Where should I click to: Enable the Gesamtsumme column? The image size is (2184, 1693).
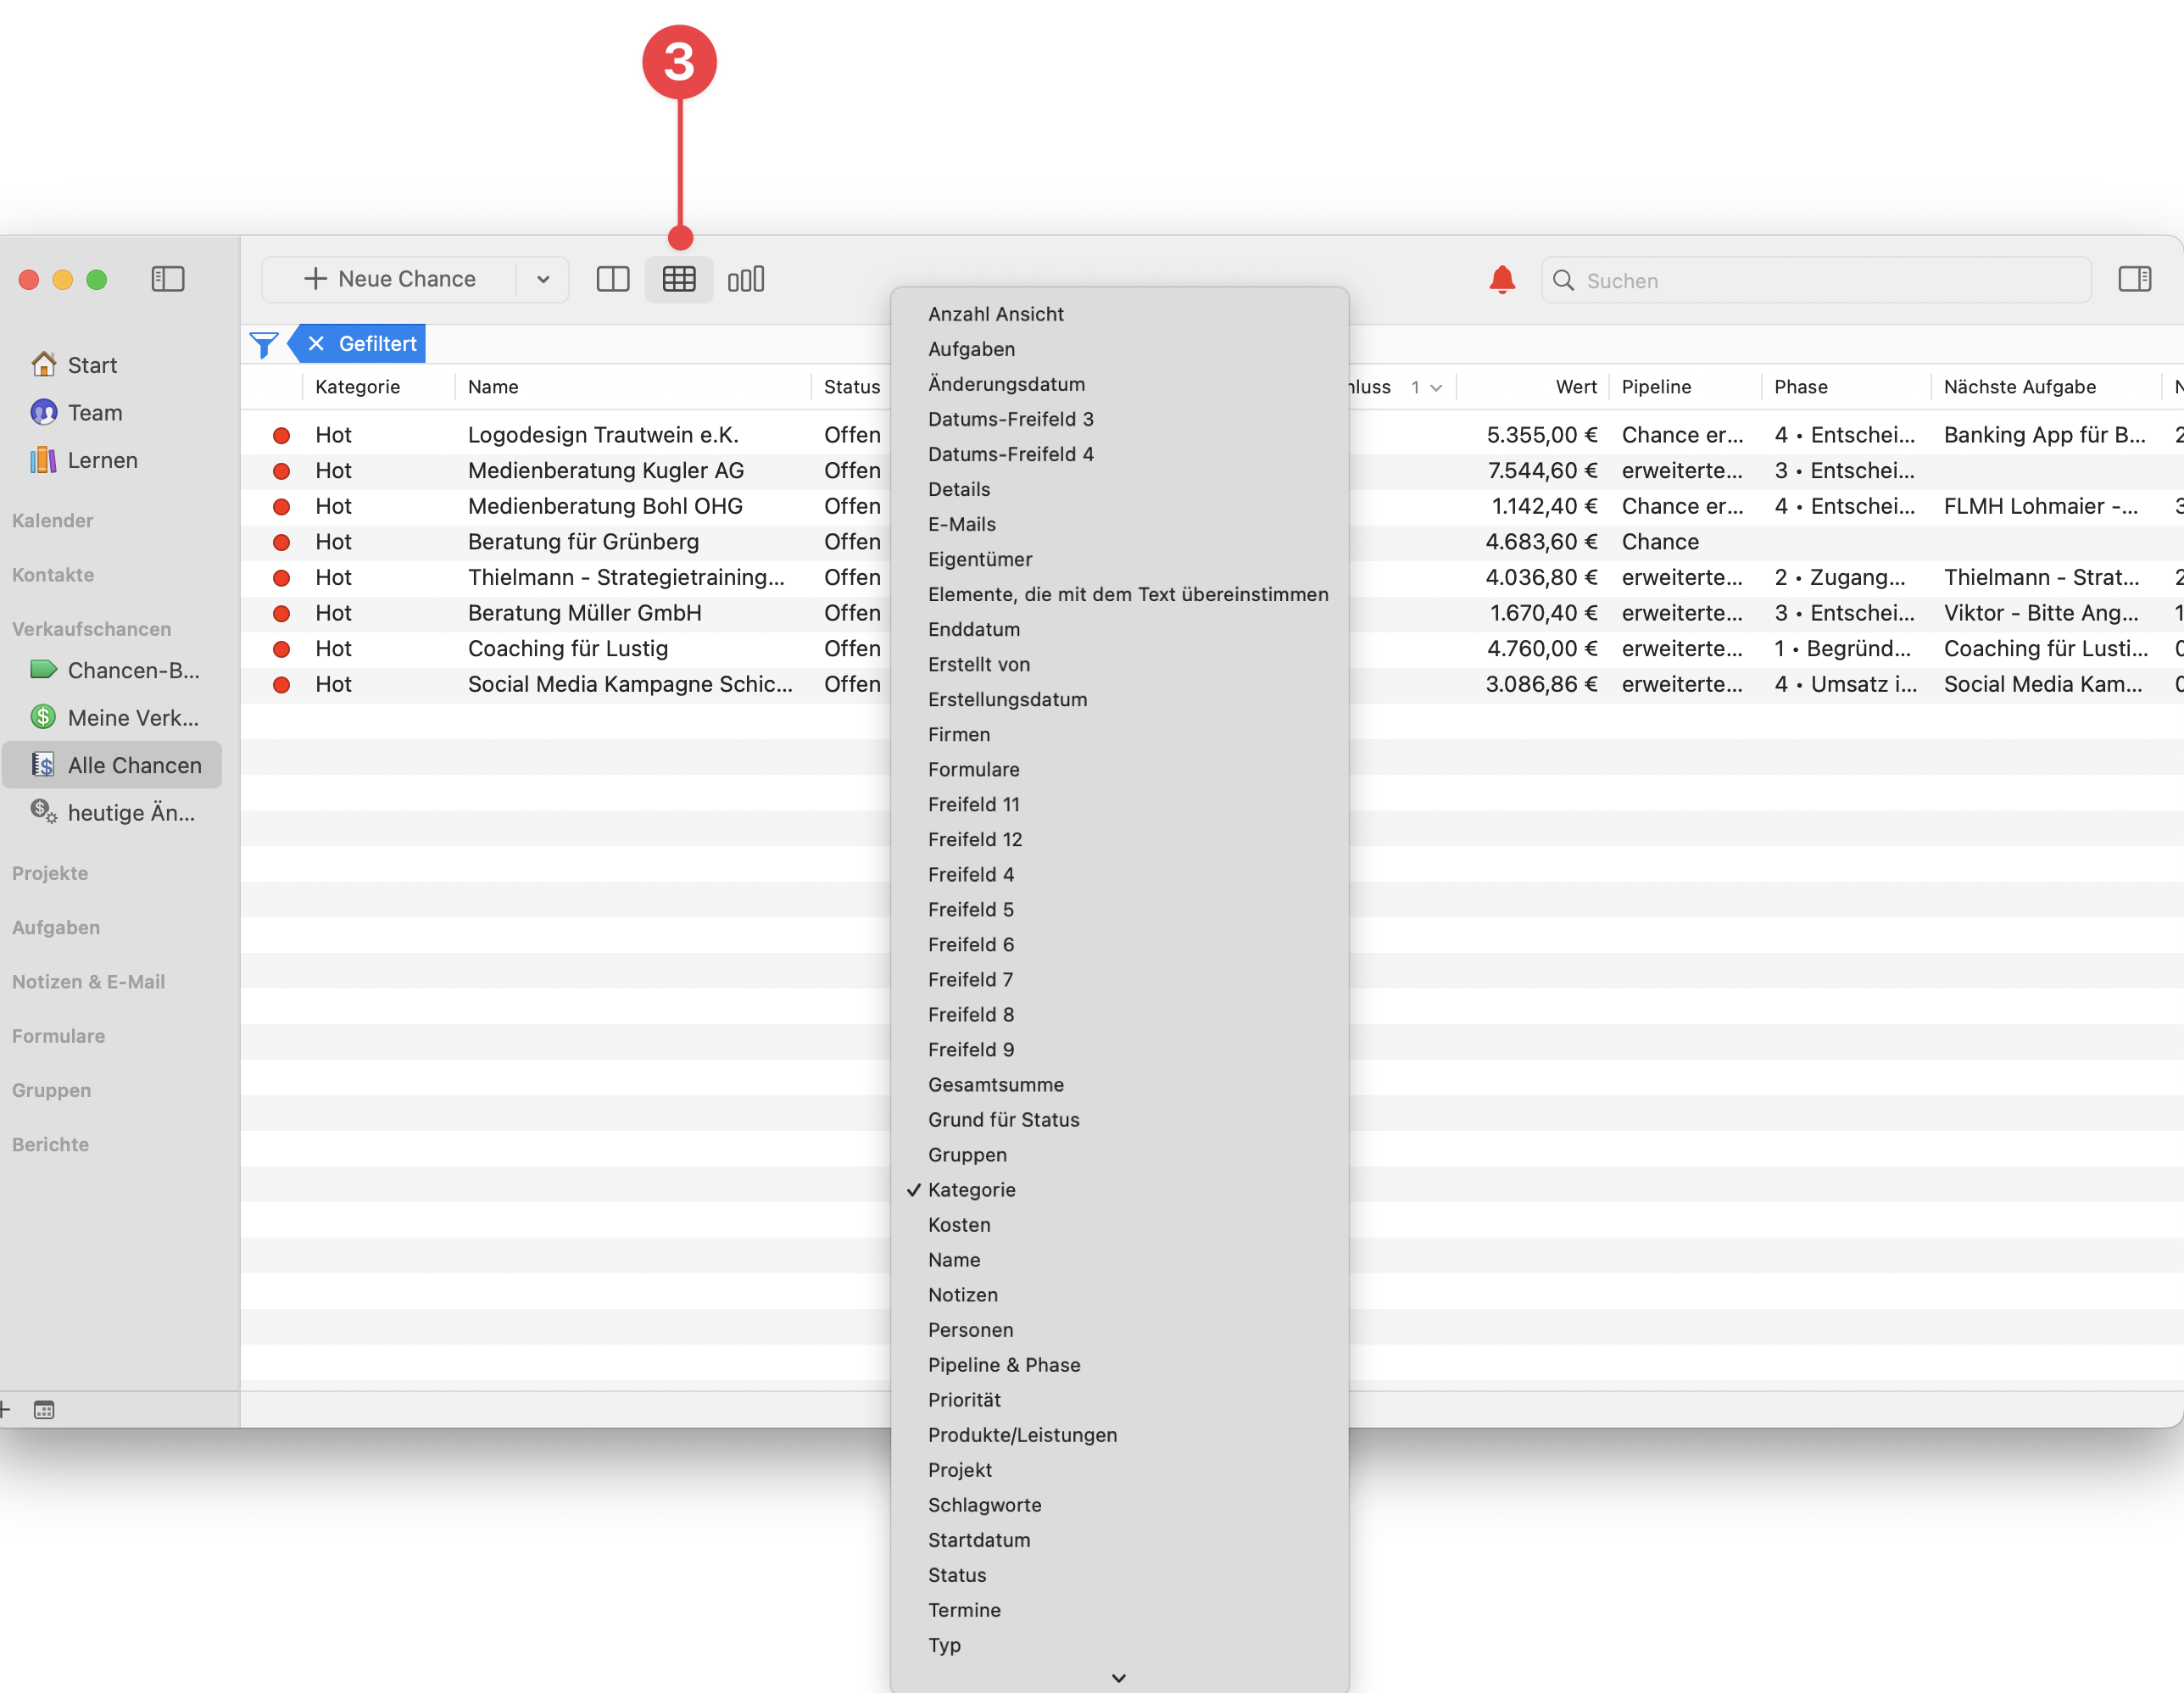click(1118, 1085)
